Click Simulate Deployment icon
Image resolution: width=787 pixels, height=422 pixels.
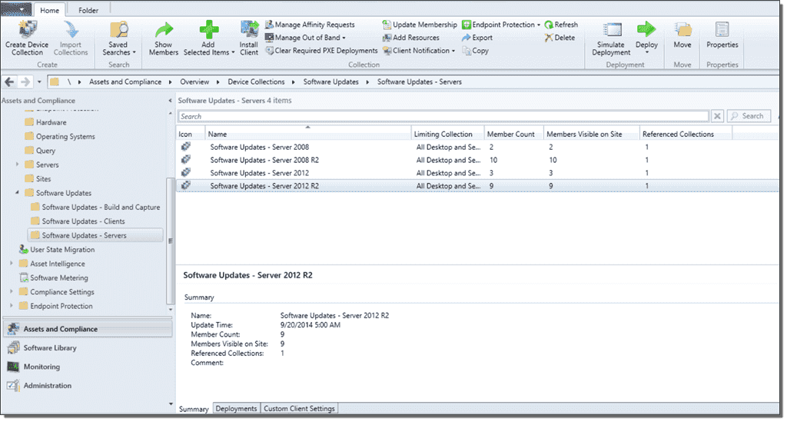612,30
